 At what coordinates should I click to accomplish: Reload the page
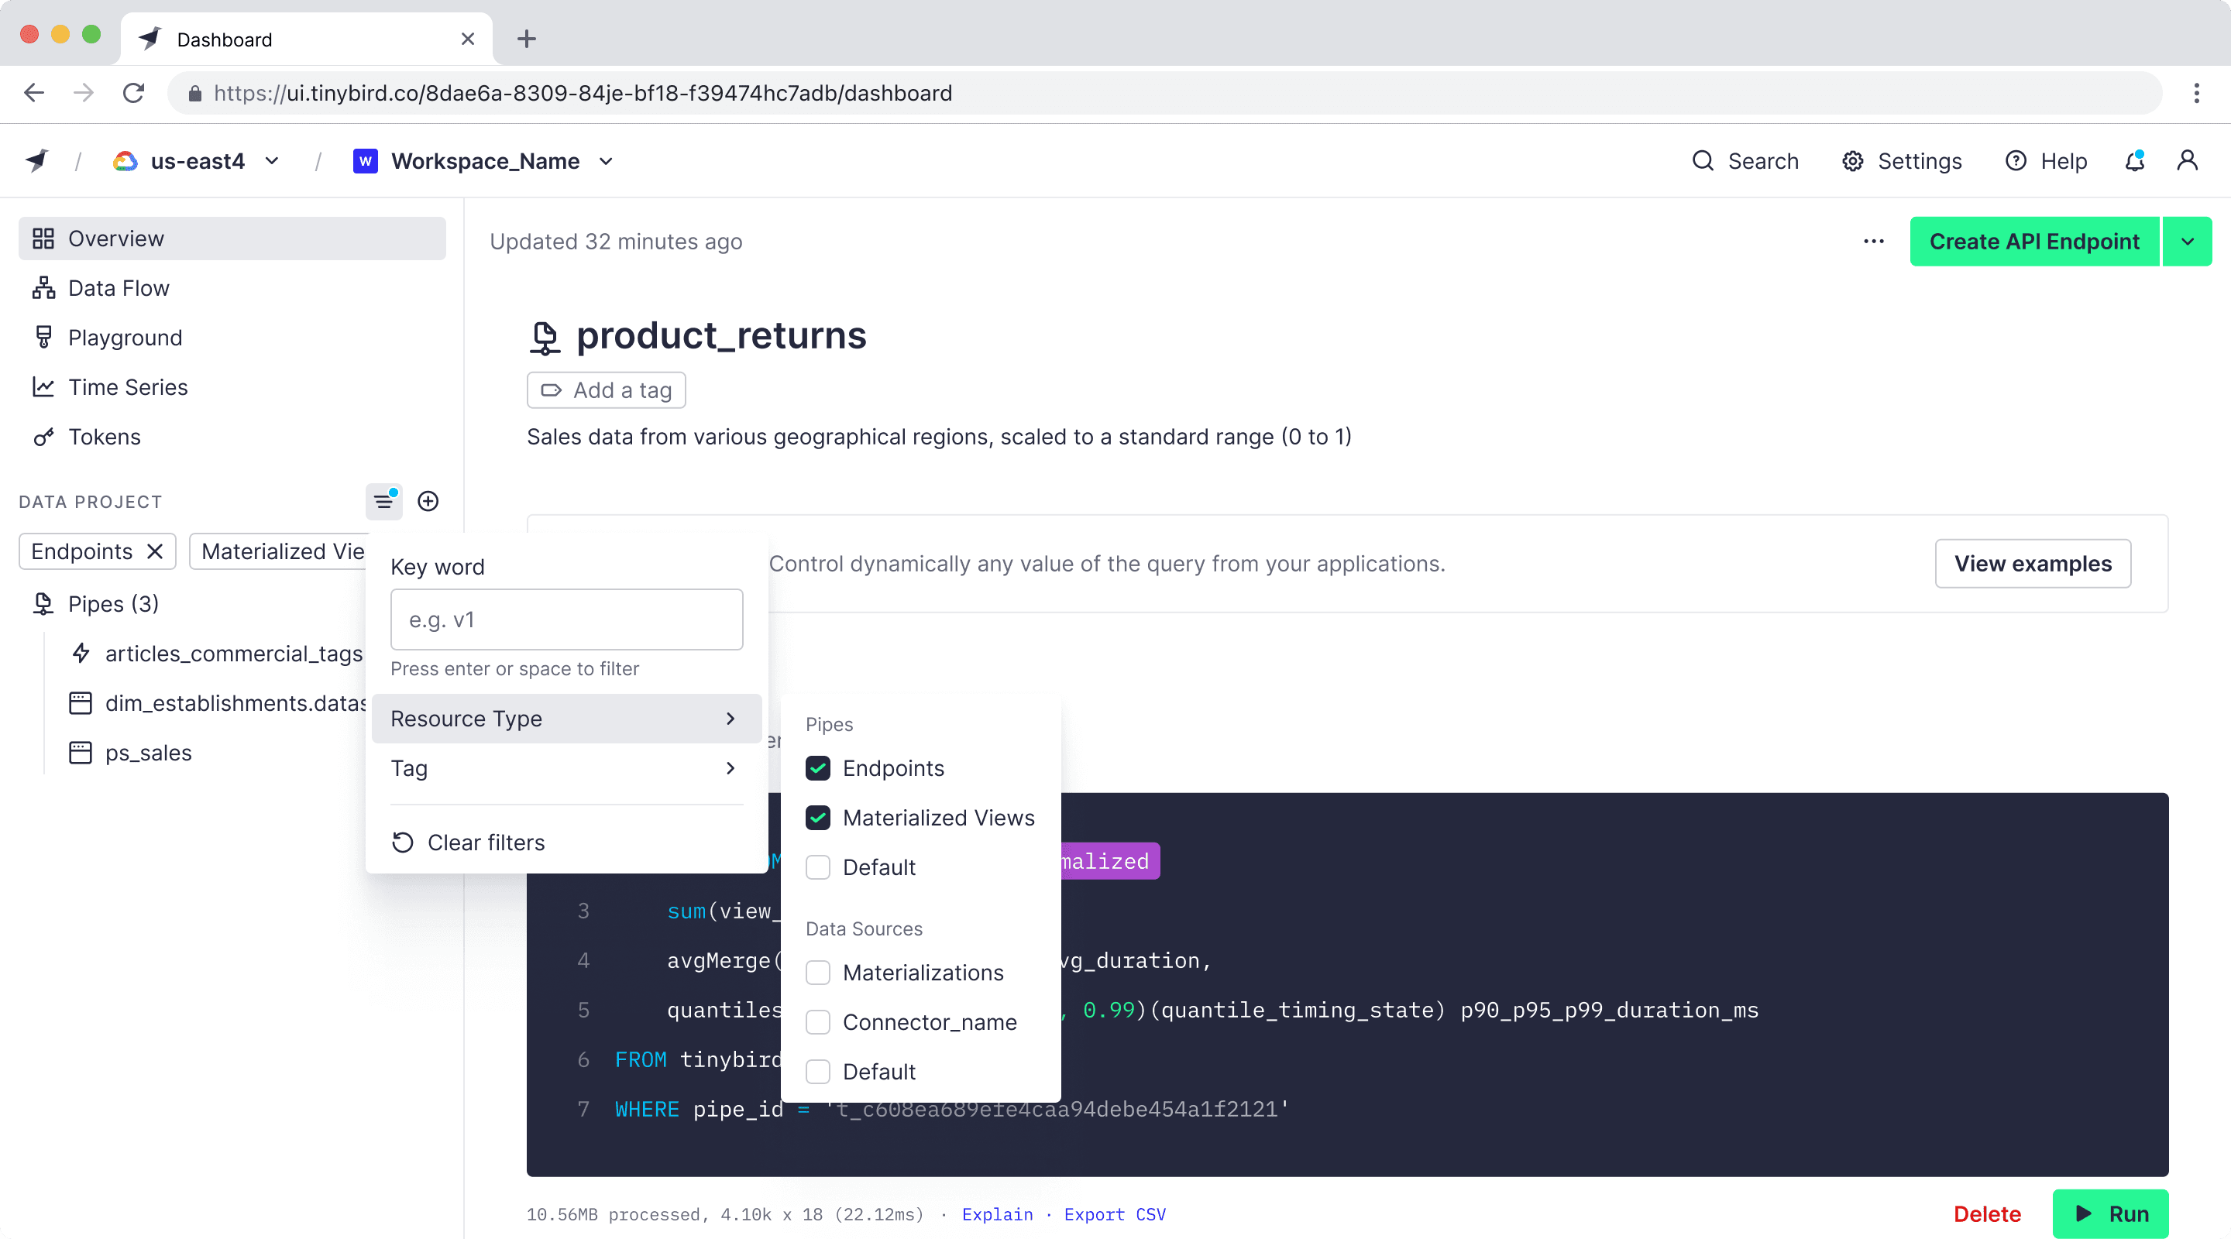coord(133,93)
